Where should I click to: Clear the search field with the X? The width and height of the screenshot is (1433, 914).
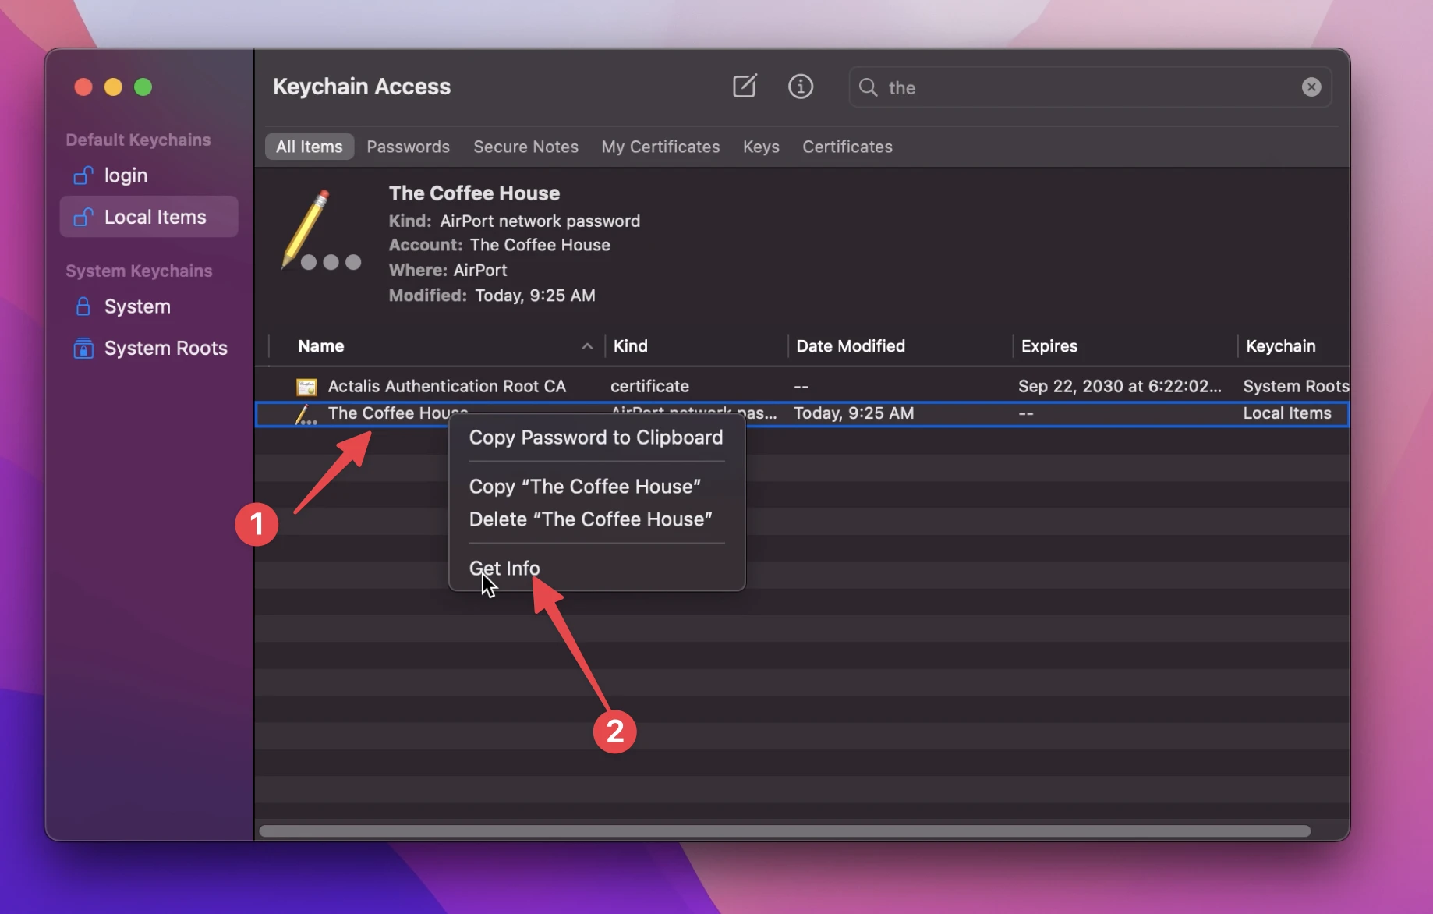point(1311,87)
